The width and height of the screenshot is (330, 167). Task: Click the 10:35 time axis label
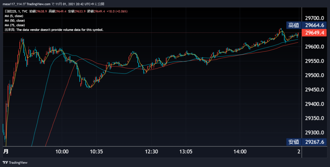96,151
